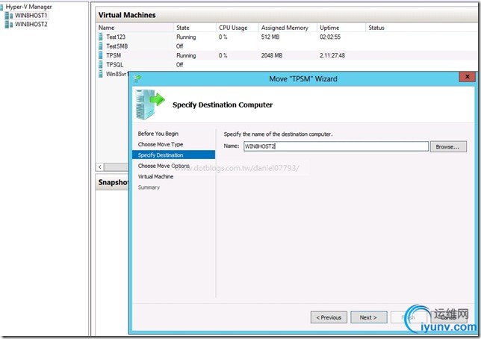Select WIN8HOST1 server icon in tree
The height and width of the screenshot is (339, 481).
(9, 16)
